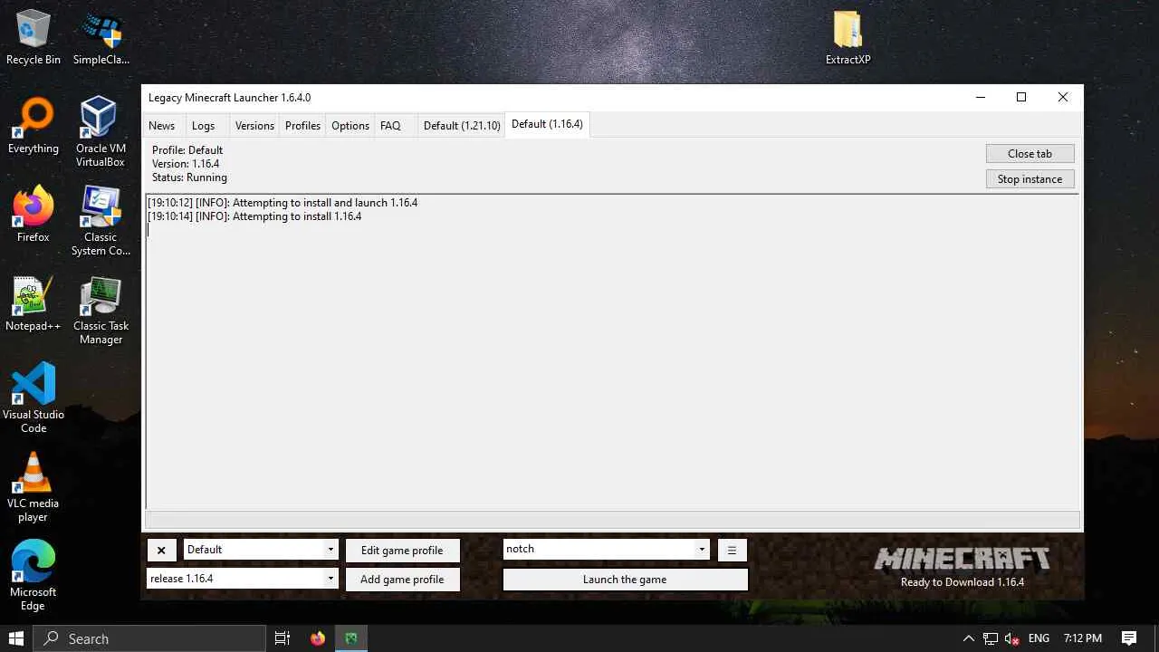
Task: Click the Minecraft launcher taskbar icon
Action: (351, 638)
